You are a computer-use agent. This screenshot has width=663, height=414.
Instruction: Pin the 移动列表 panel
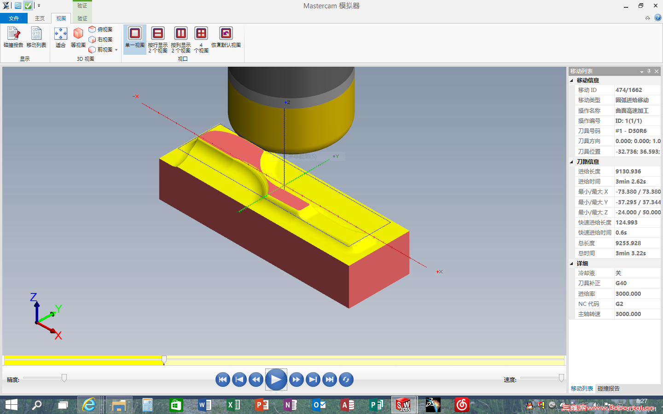tap(649, 71)
